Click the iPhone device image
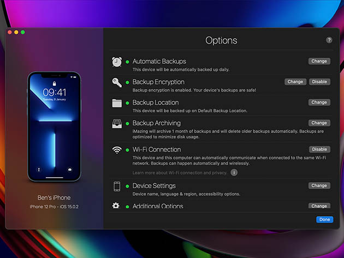This screenshot has width=344, height=258. click(54, 127)
